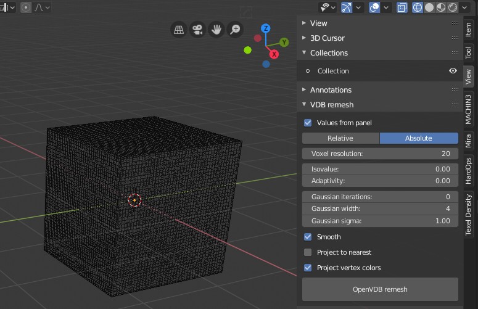Viewport: 478px width, 309px height.
Task: Open the Tool sidebar tab
Action: point(469,53)
